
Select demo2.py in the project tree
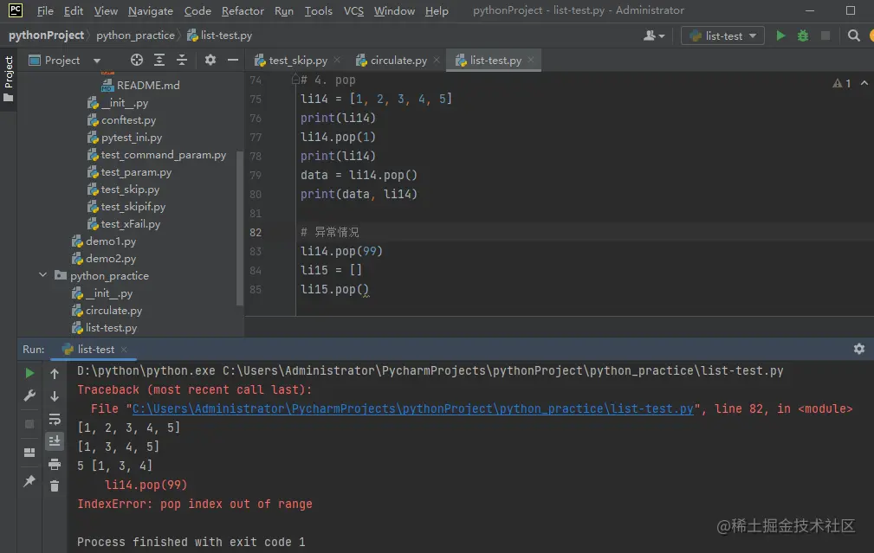click(104, 259)
